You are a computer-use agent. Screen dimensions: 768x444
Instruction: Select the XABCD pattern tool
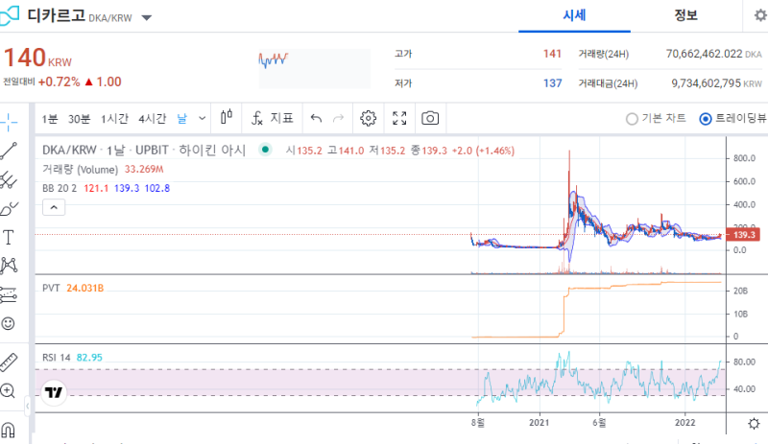click(9, 266)
